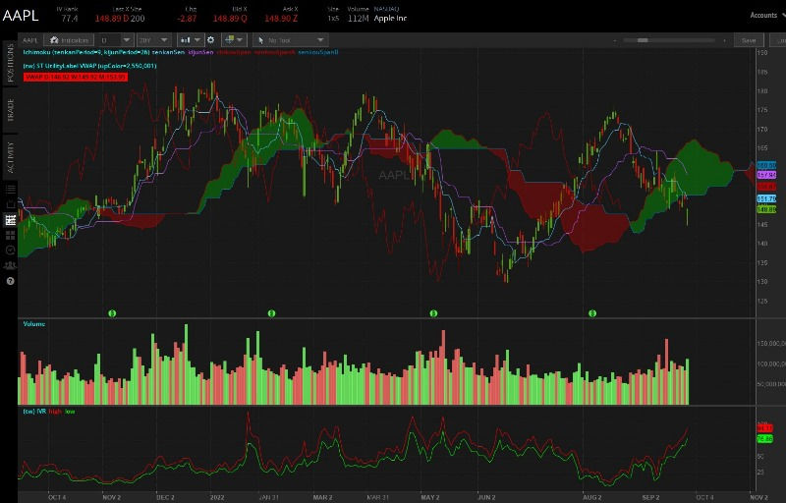Click the IVR indicator pane label

pos(34,412)
